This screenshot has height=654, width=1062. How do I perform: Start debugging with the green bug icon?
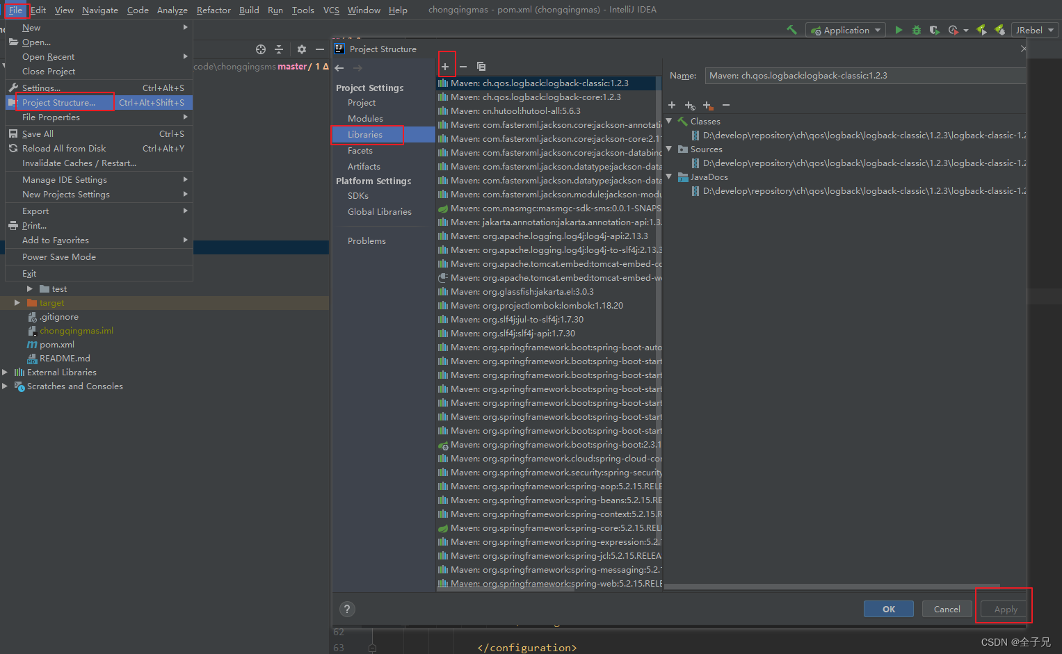point(917,30)
